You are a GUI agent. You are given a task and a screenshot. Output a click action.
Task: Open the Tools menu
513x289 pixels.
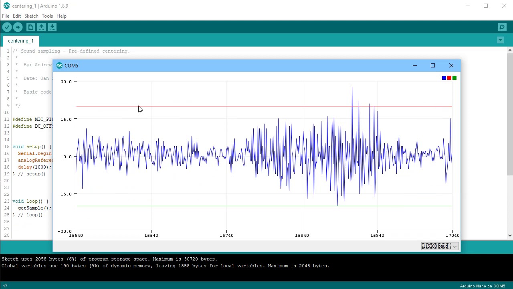47,16
